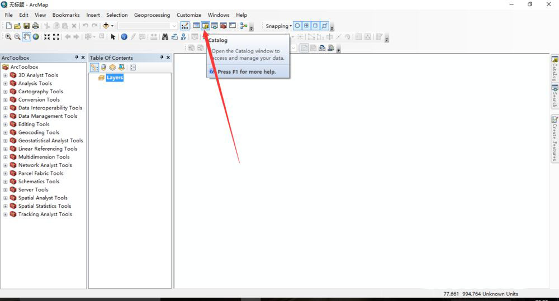Choose the Select Elements arrow tool

(x=113, y=37)
